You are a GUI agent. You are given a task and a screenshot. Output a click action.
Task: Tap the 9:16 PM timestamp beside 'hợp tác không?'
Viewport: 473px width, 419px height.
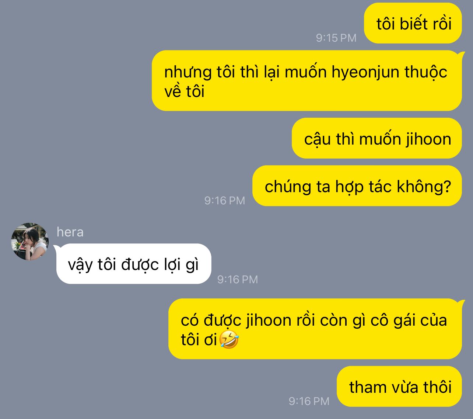[x=225, y=200]
